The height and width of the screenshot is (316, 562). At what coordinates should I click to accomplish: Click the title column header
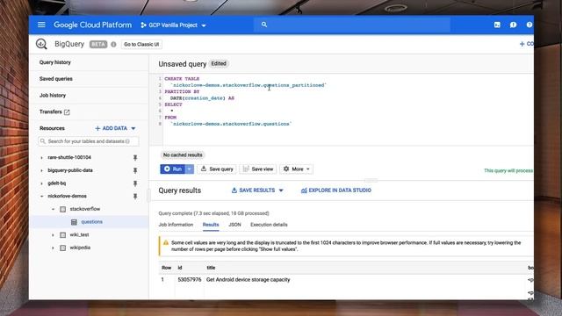(211, 268)
